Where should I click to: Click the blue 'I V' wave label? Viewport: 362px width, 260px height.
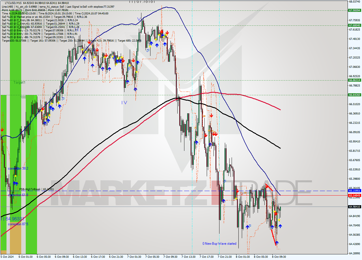click(x=124, y=103)
